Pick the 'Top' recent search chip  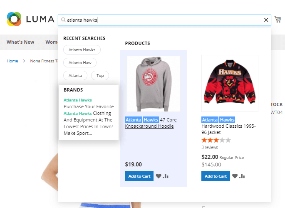(100, 75)
